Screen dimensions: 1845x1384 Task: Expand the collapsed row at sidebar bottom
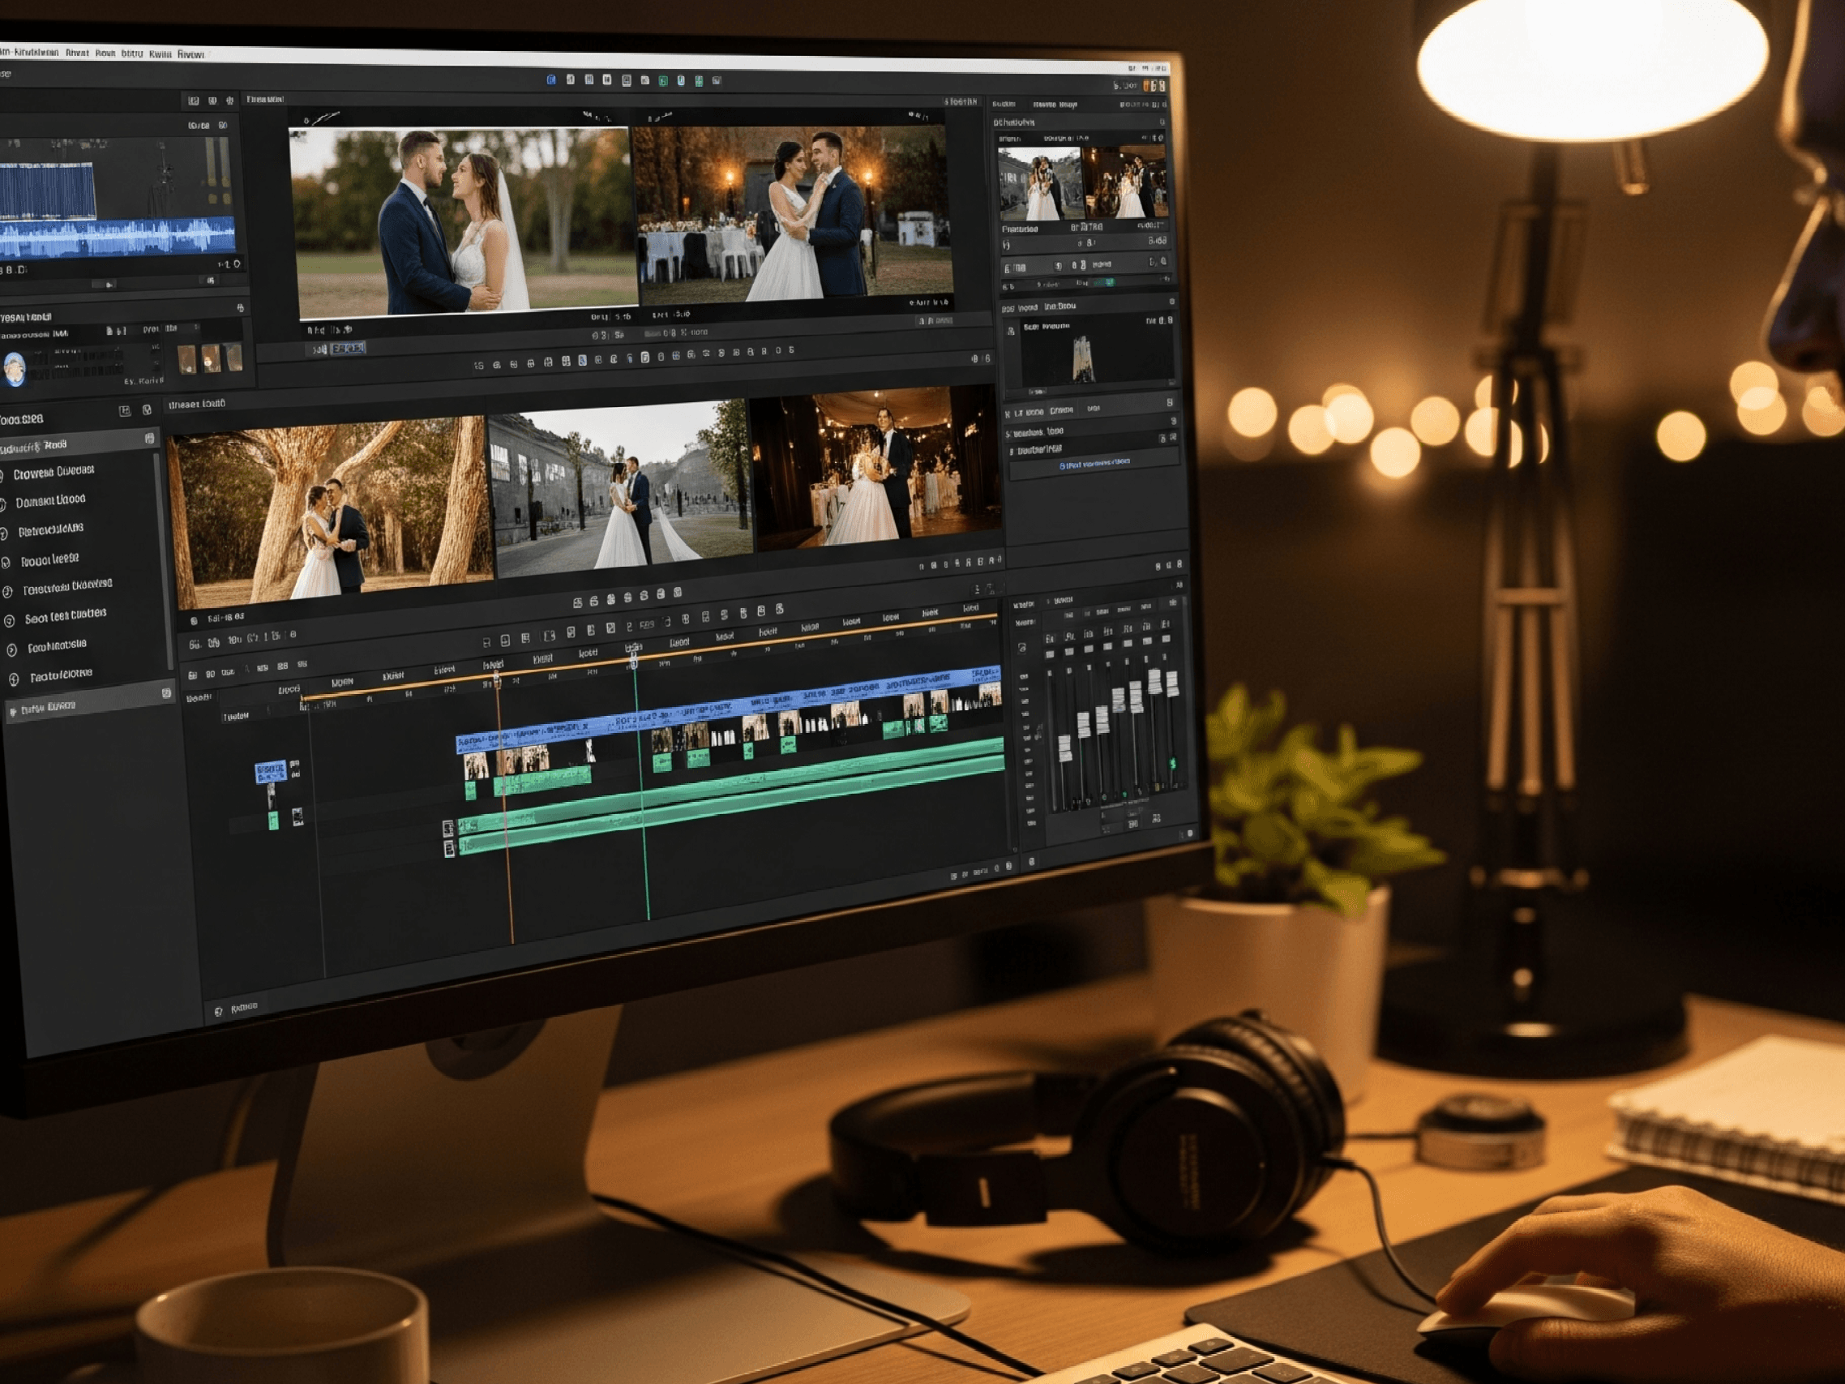[x=12, y=712]
